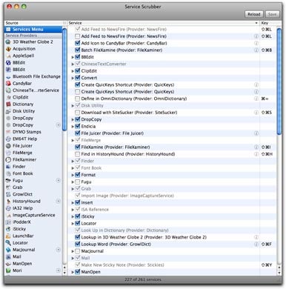Click the Save button
The height and width of the screenshot is (289, 286).
(272, 14)
